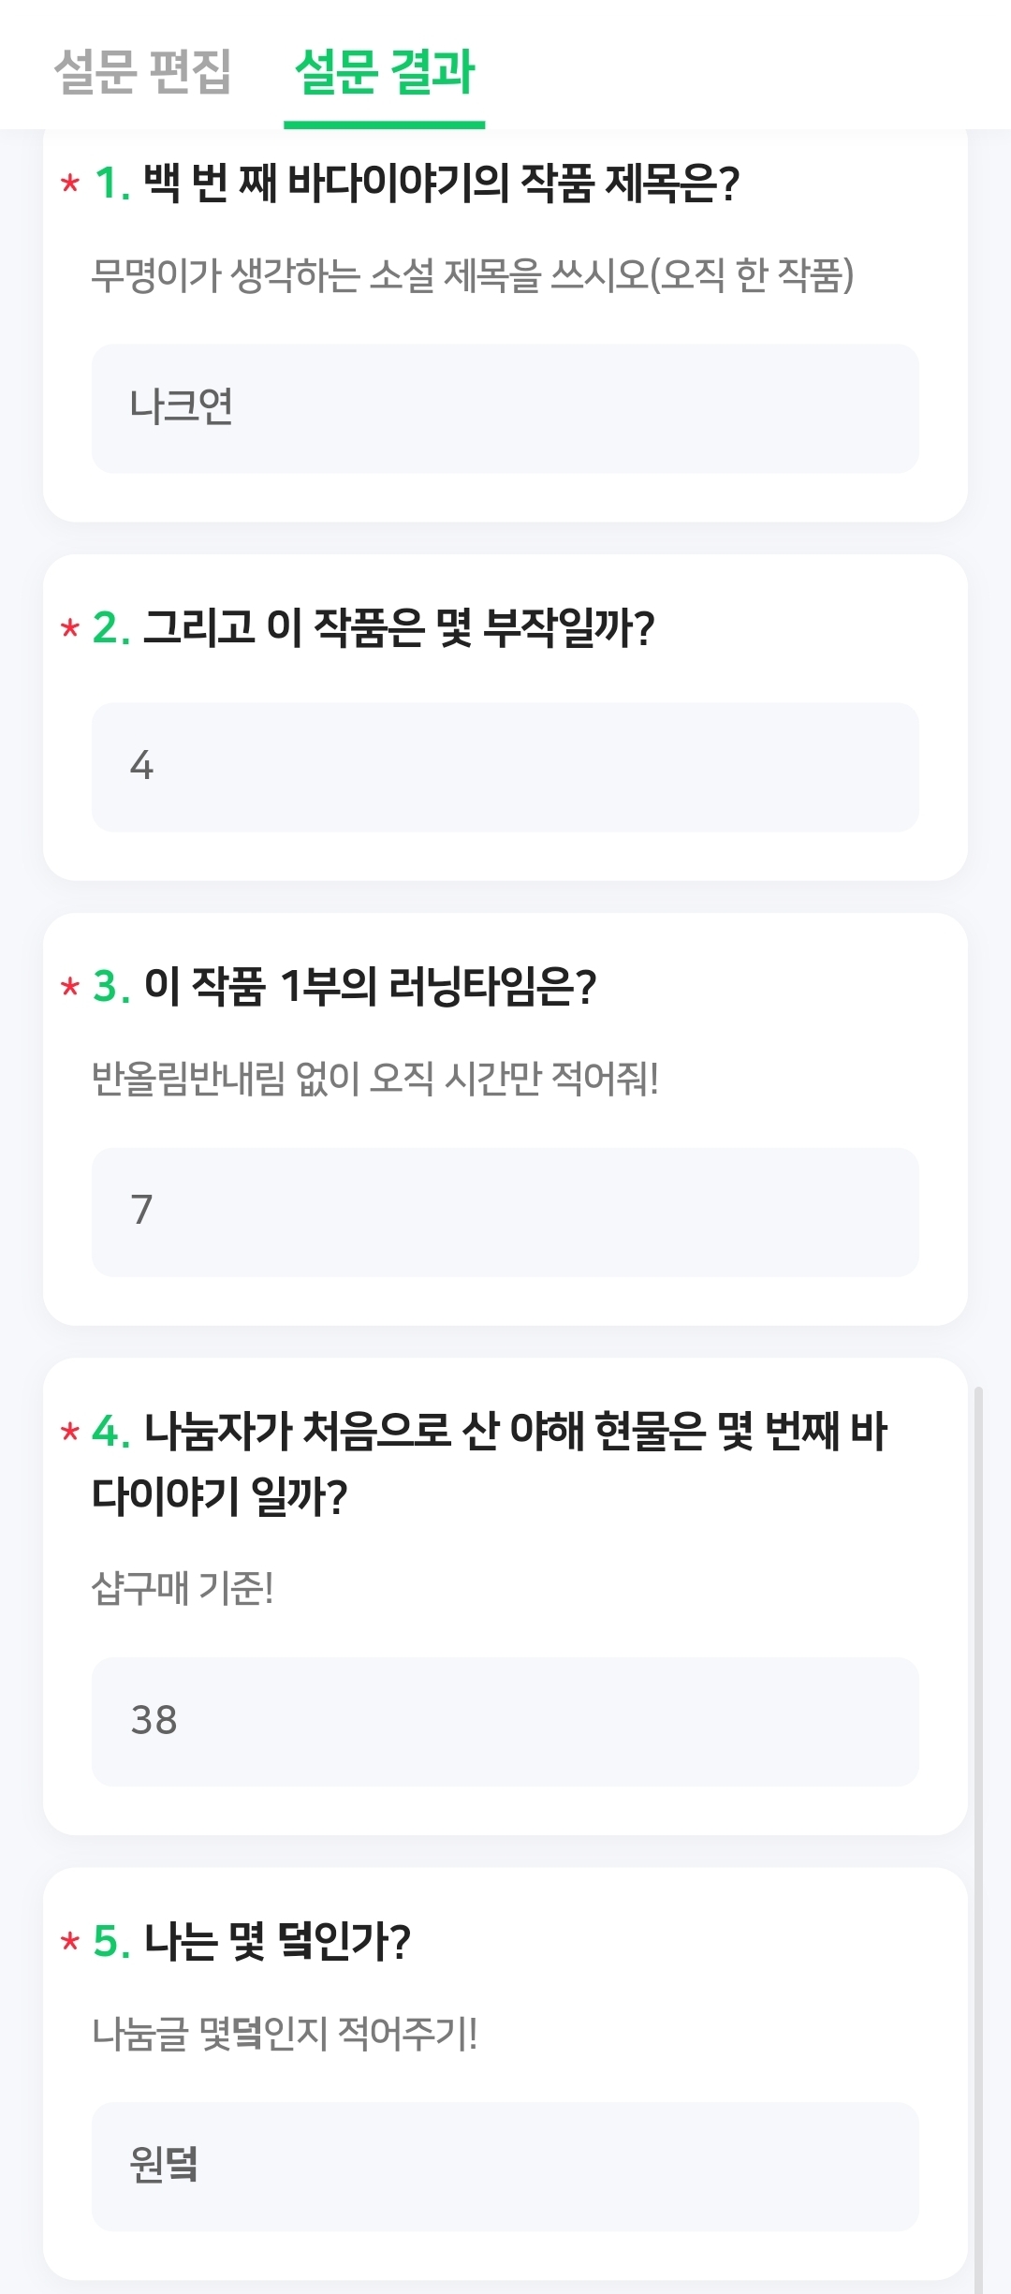The height and width of the screenshot is (2294, 1011).
Task: Click the answer field containing 4
Action: pos(505,767)
